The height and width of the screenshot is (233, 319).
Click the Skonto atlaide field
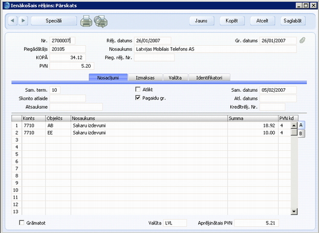68,98
